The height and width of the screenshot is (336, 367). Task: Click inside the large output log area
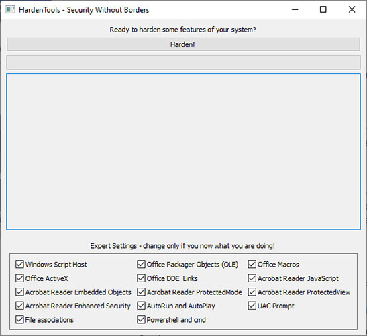183,151
